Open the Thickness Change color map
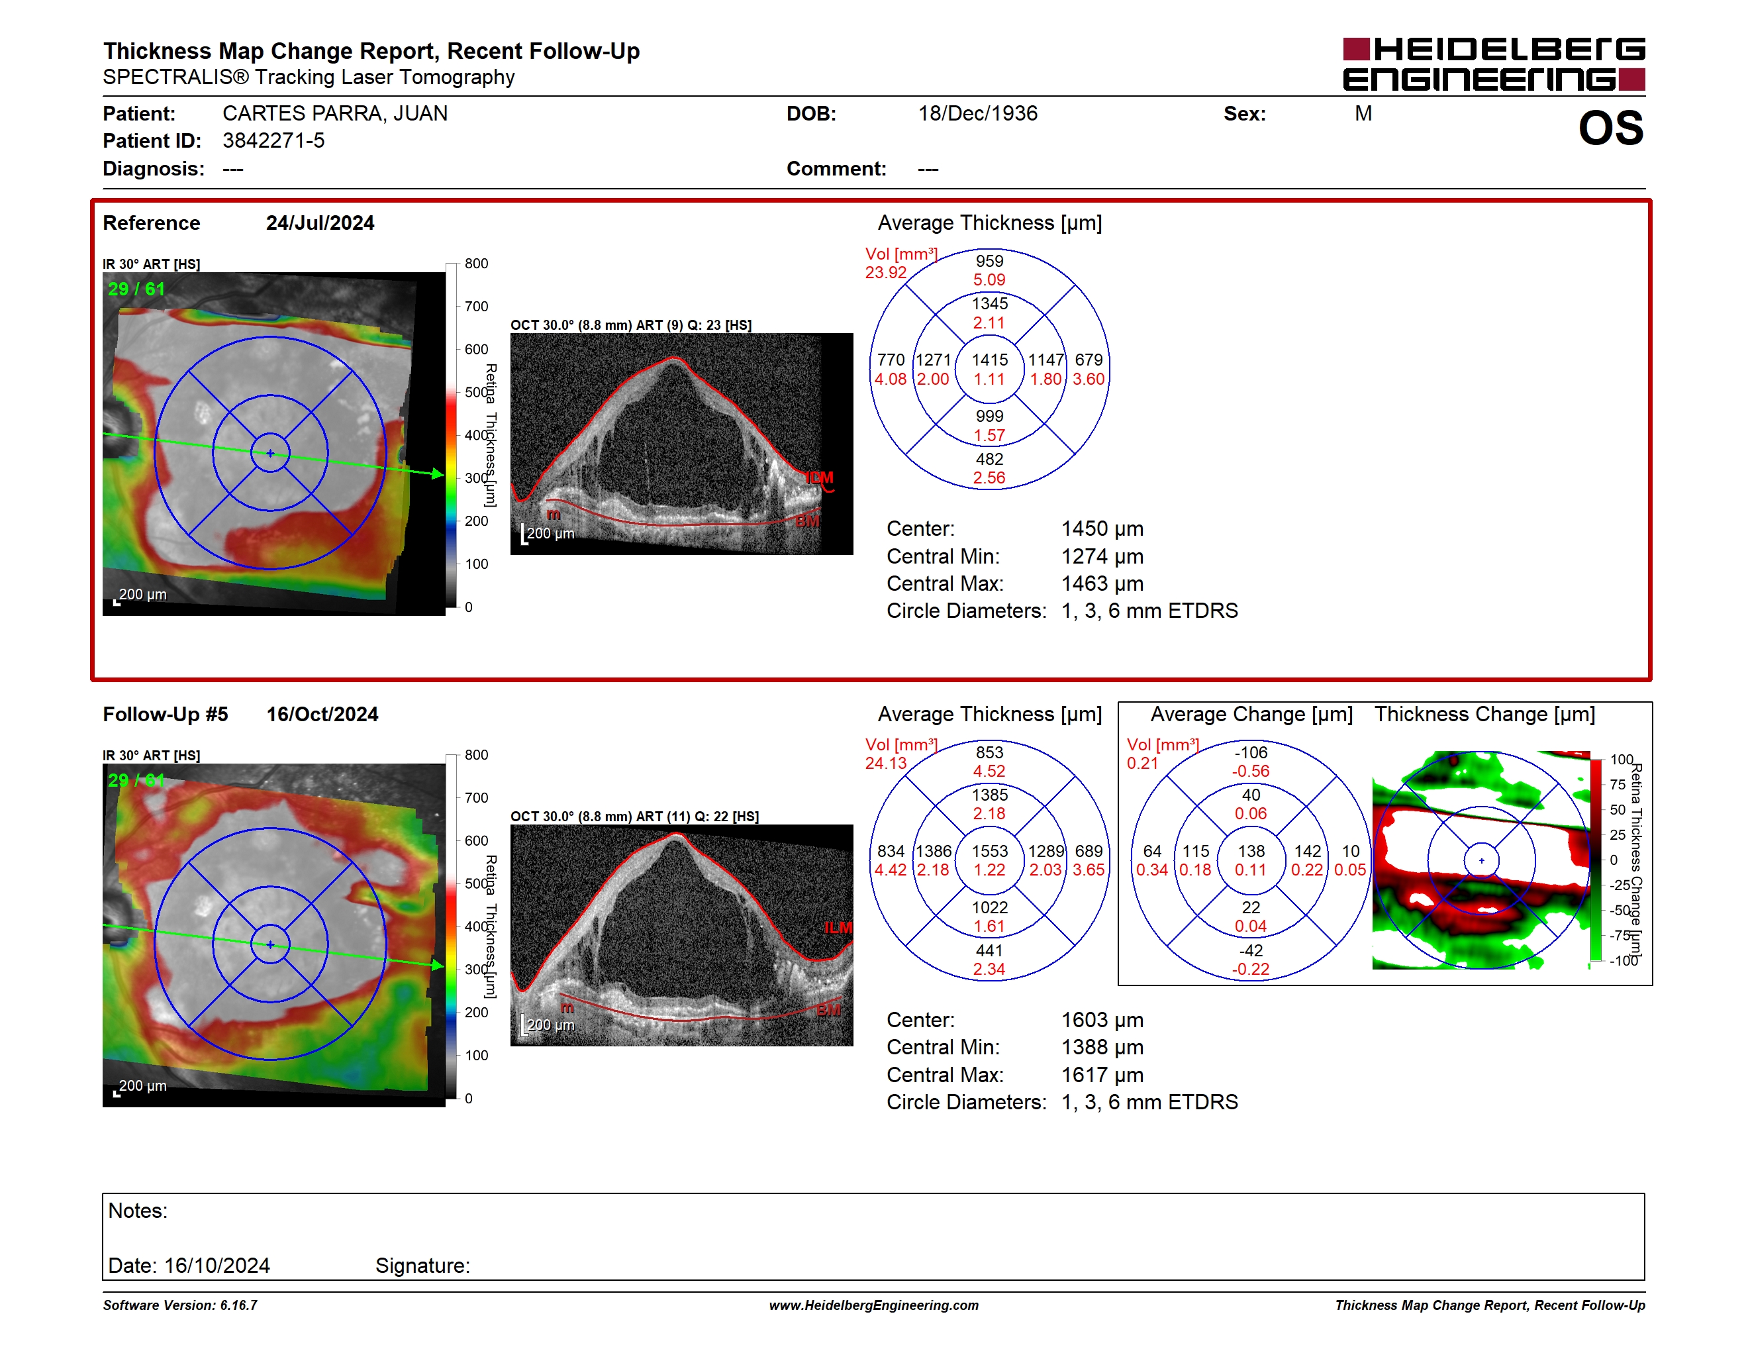Screen dimensions: 1748x1351 (x=1481, y=860)
